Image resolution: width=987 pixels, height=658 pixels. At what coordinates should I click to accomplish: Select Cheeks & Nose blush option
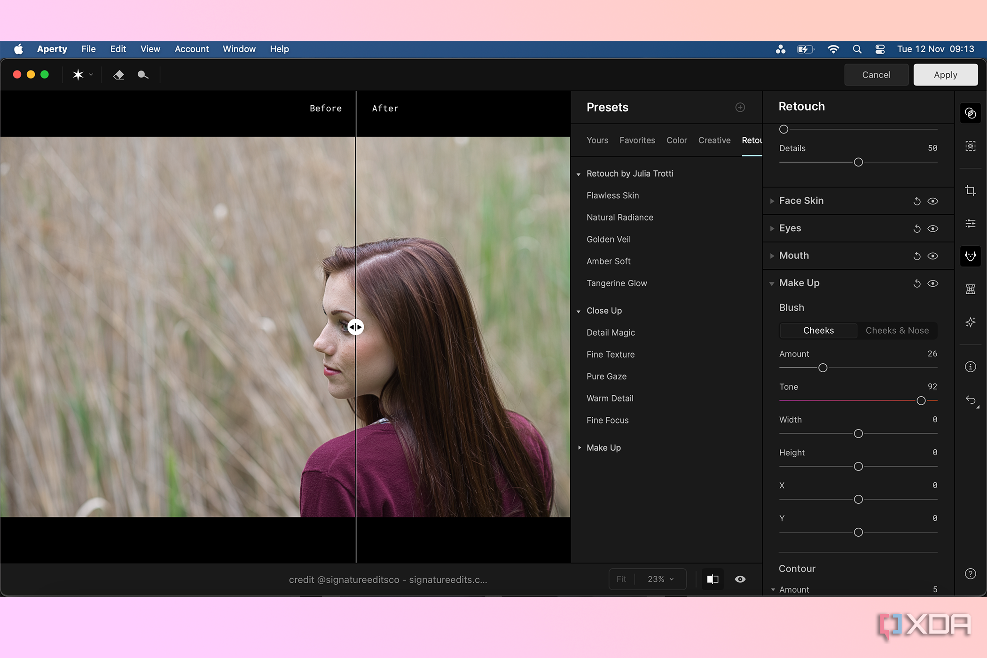[897, 330]
